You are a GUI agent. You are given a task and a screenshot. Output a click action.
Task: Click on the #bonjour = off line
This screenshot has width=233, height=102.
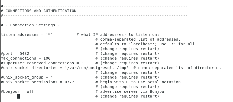coord(17,91)
